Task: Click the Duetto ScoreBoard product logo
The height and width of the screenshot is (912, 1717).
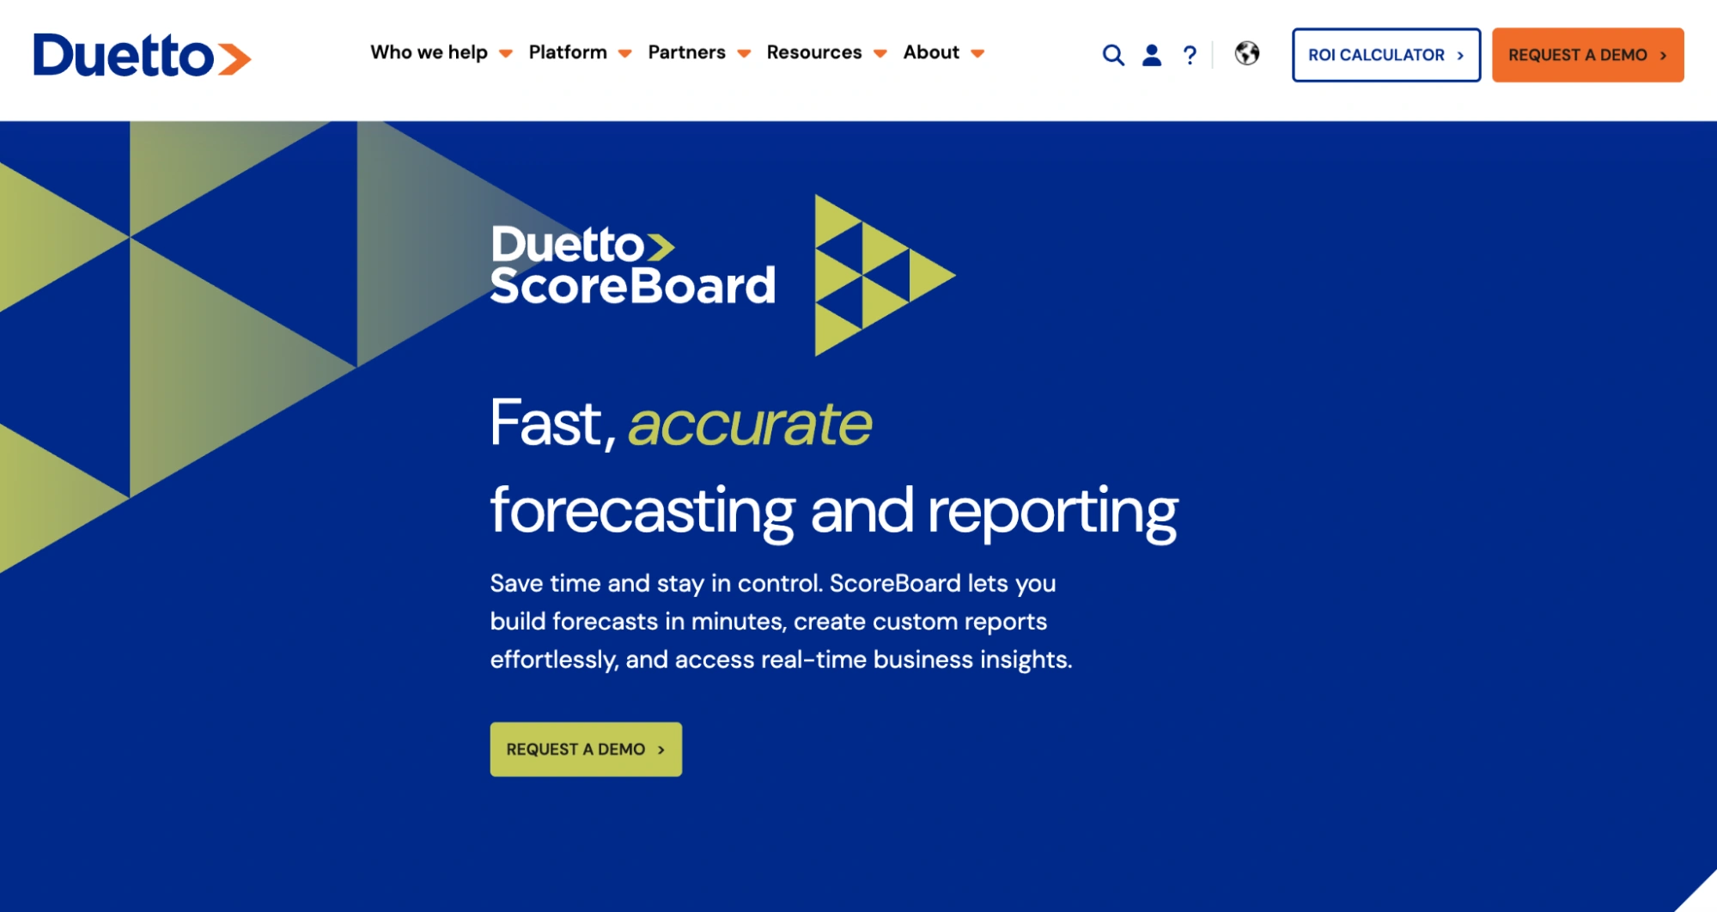Action: tap(634, 266)
